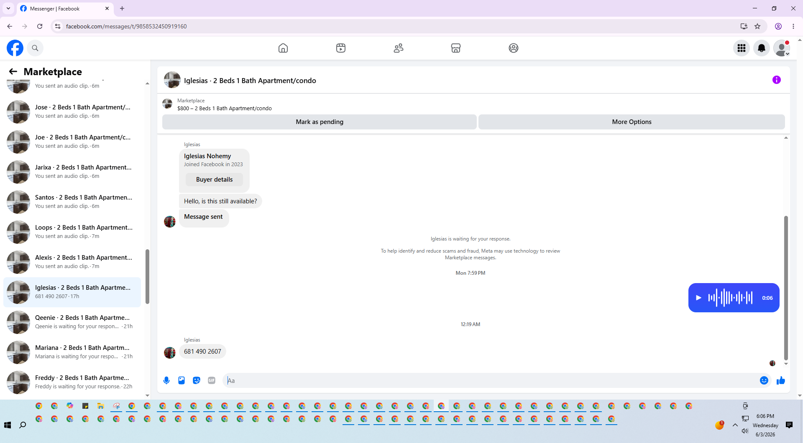803x443 pixels.
Task: Click the conversation list scrollbar thumb
Action: 147,276
